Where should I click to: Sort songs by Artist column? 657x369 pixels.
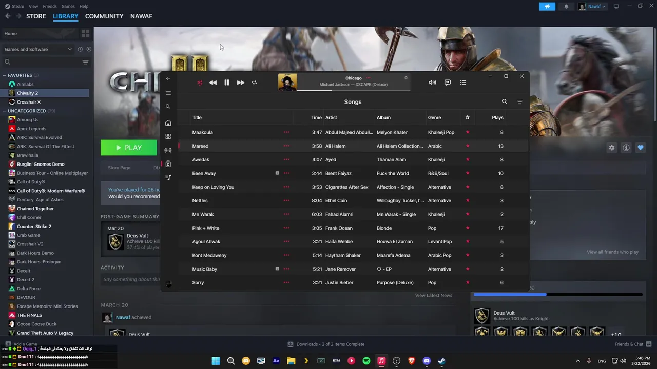tap(331, 117)
